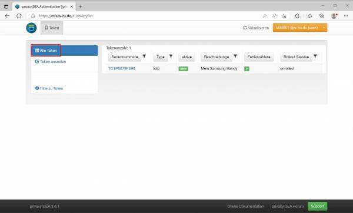Click filter icon next to Seriennummer
353x213 pixels.
144,56
